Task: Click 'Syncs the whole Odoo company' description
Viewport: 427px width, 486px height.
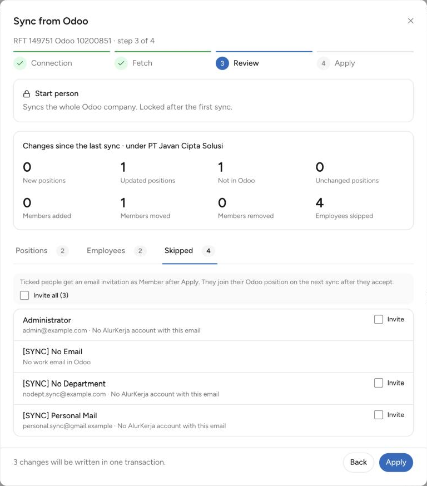Action: [127, 107]
